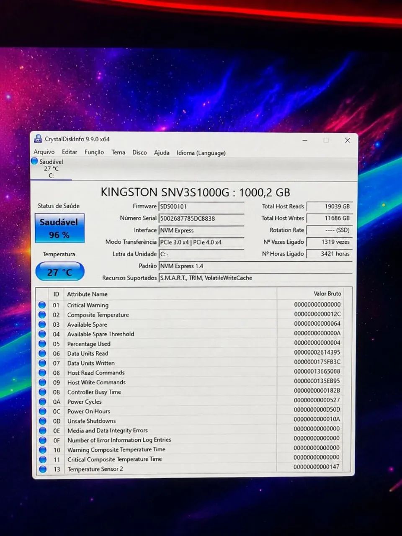
Task: Click the Attribute Name column header
Action: (87, 294)
